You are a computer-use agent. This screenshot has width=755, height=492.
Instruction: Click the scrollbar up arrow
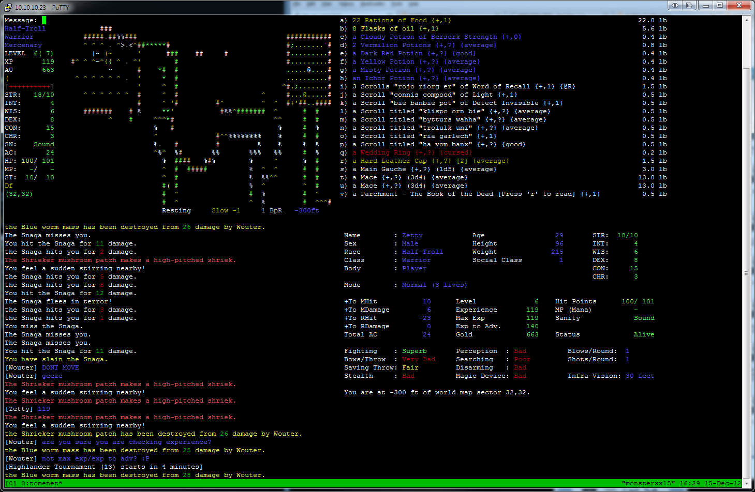click(747, 20)
